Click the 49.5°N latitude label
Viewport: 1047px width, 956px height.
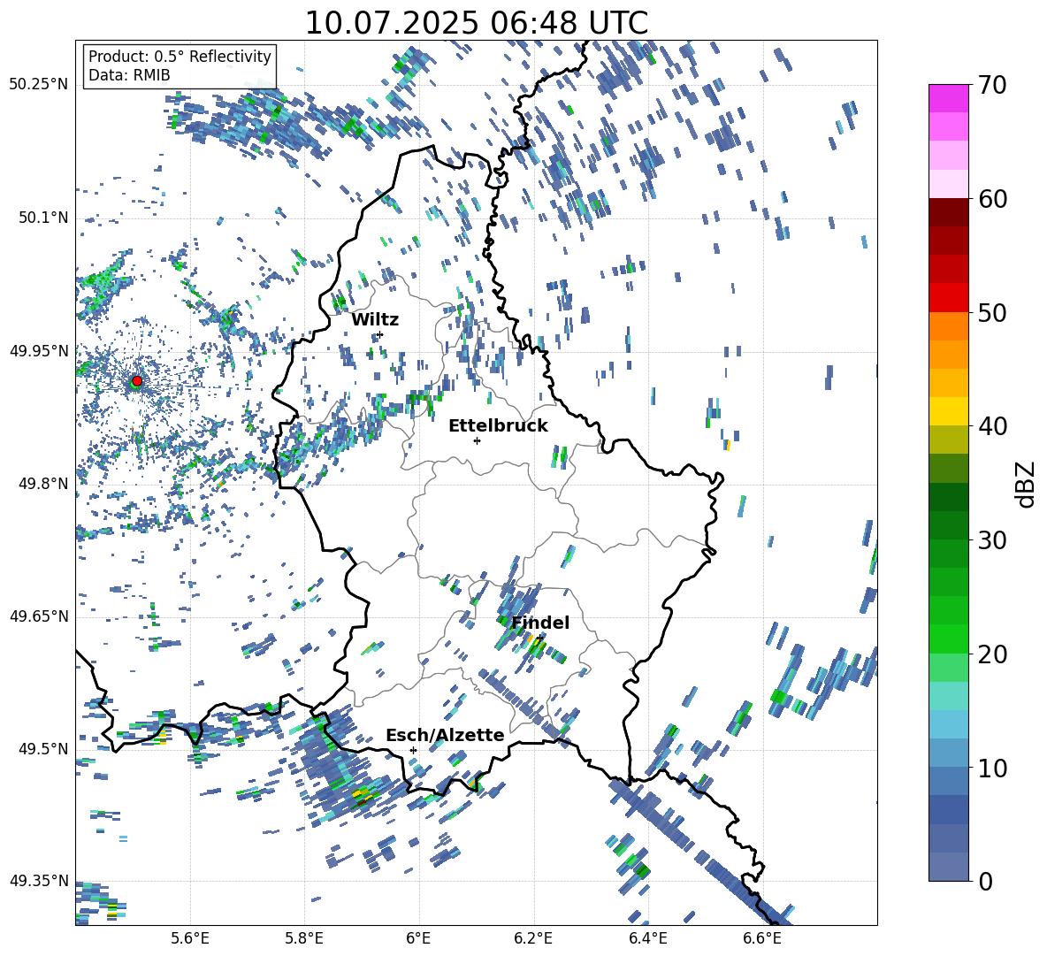click(42, 748)
